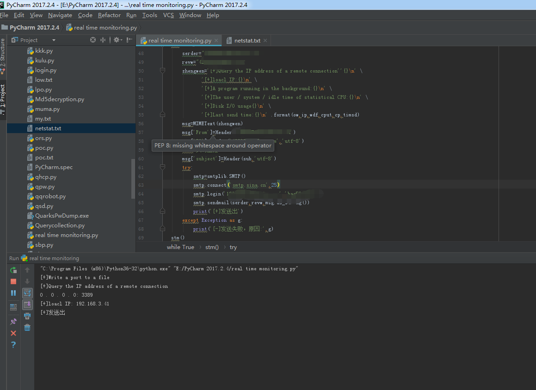Toggle soft-wrap in console output

(27, 293)
